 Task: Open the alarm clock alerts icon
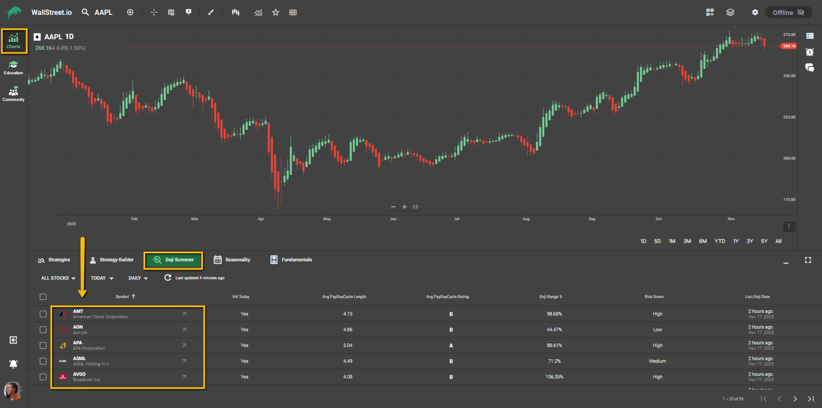coord(810,52)
